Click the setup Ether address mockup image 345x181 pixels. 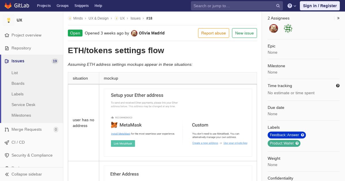click(x=178, y=123)
